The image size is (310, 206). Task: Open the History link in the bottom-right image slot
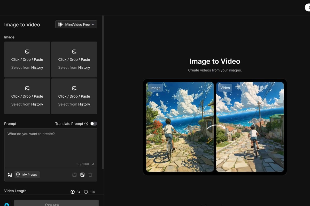click(x=84, y=104)
